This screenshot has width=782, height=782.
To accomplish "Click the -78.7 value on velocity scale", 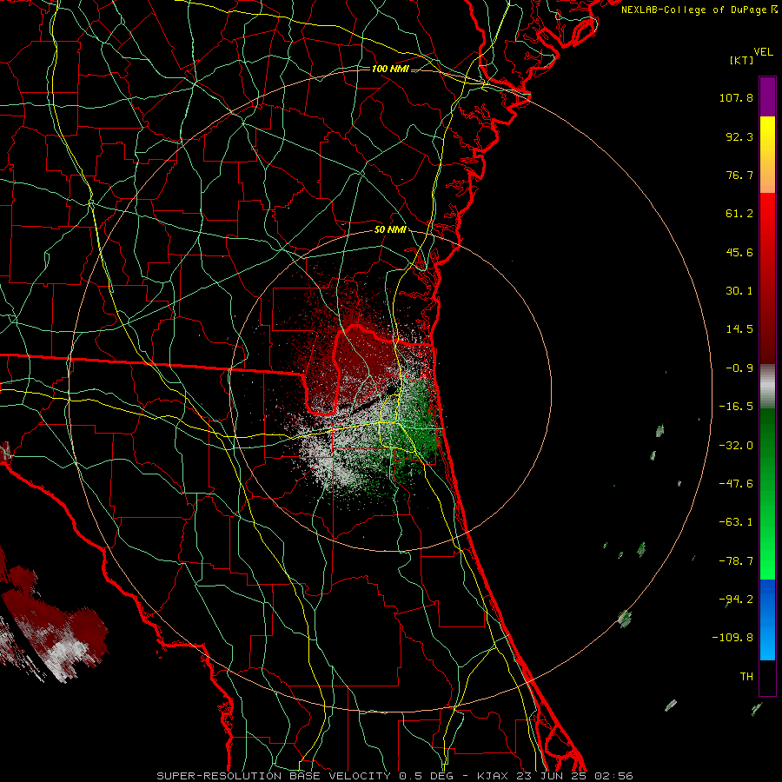I will 736,561.
